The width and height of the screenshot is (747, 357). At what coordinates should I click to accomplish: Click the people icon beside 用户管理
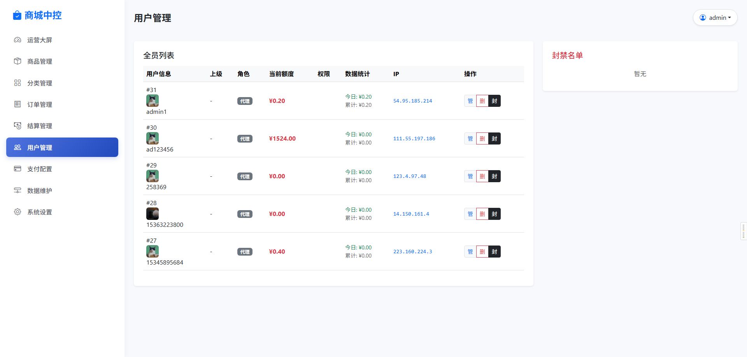pos(18,147)
